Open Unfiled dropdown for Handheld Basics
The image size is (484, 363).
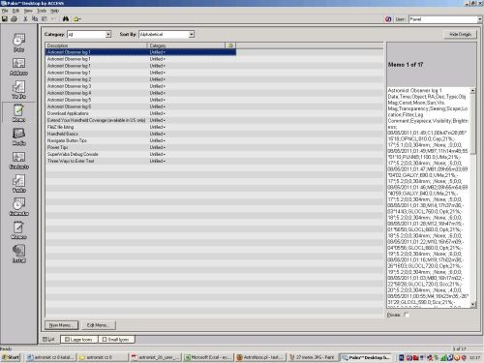point(158,134)
